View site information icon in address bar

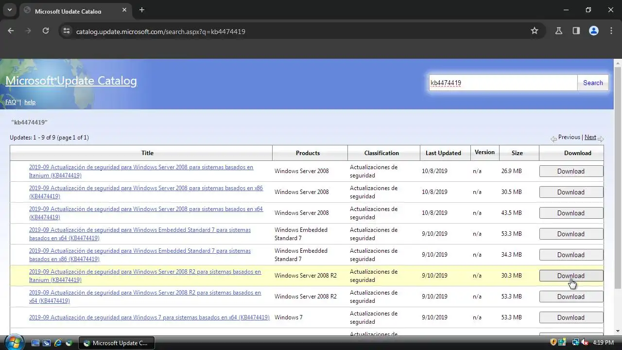[x=67, y=31]
